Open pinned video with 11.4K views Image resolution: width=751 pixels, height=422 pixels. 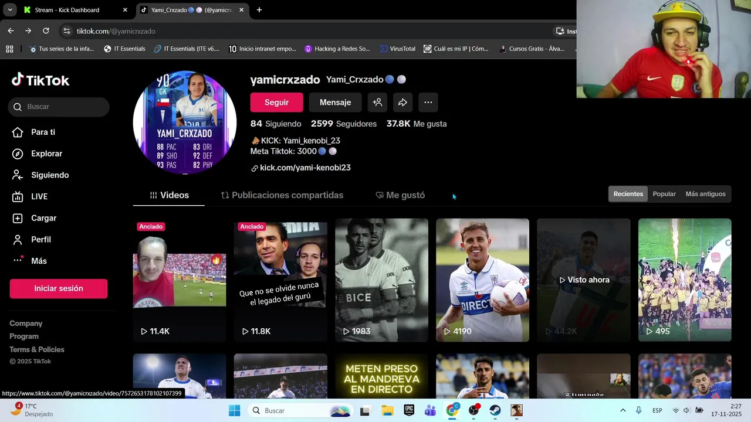point(180,280)
